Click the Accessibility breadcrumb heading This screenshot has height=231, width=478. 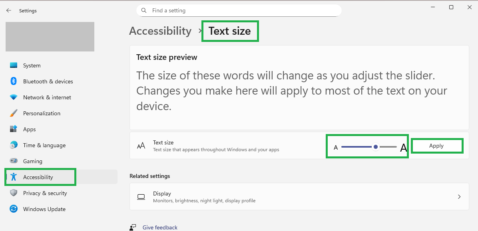[160, 31]
